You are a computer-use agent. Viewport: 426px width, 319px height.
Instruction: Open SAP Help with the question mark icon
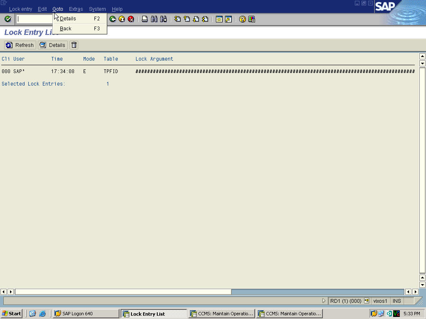(242, 19)
